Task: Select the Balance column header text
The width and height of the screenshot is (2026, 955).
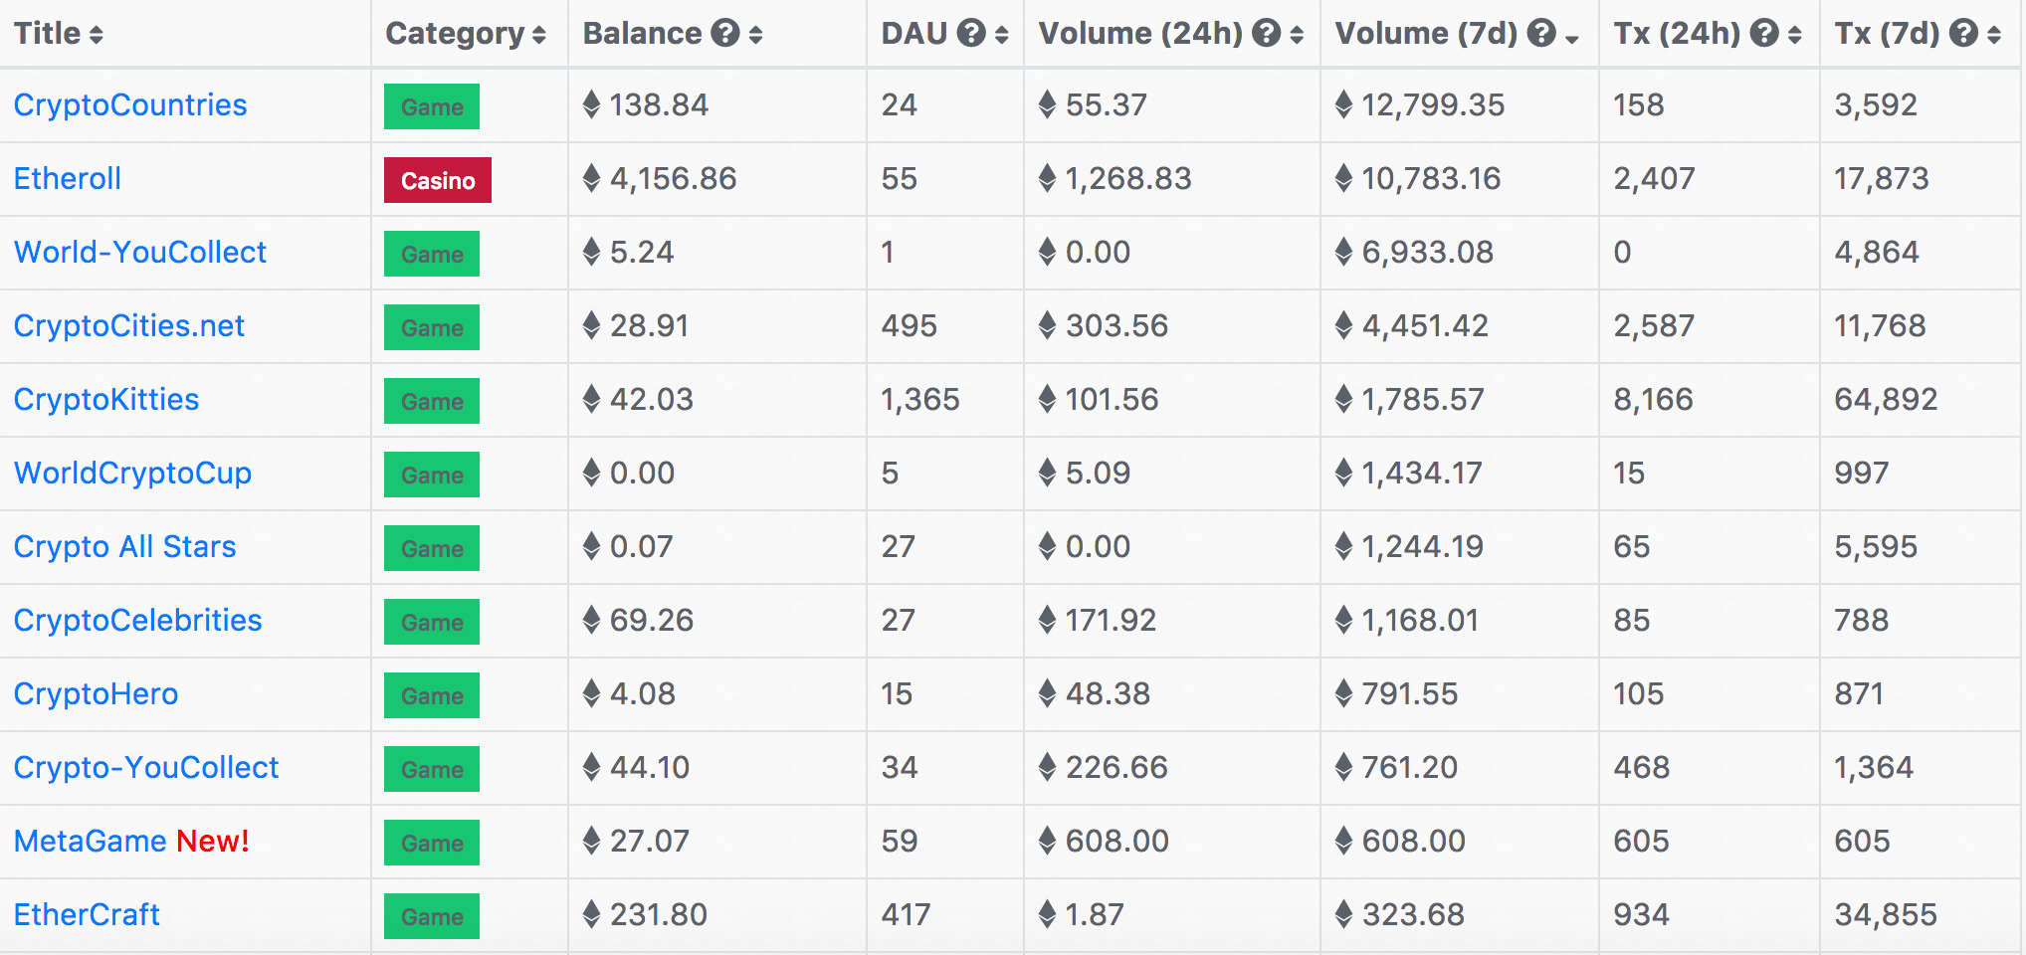Action: click(643, 34)
